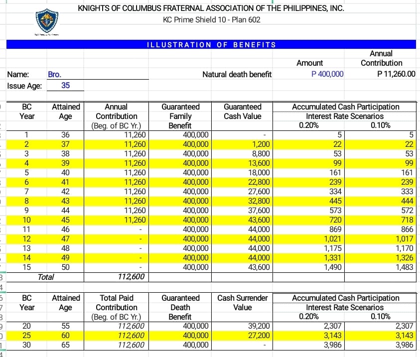Screen dimensions: 420x357
Task: Click the accumulated value '1,326'
Action: pyautogui.click(x=405, y=258)
